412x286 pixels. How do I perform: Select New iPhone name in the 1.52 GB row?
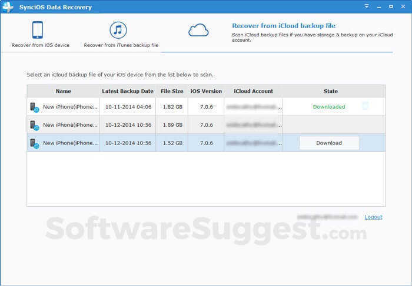tap(70, 143)
